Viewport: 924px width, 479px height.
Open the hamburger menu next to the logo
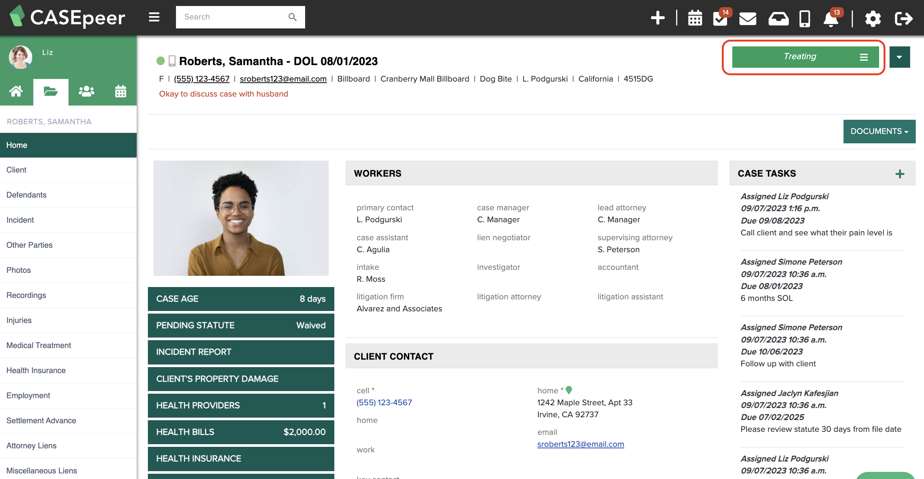coord(154,17)
